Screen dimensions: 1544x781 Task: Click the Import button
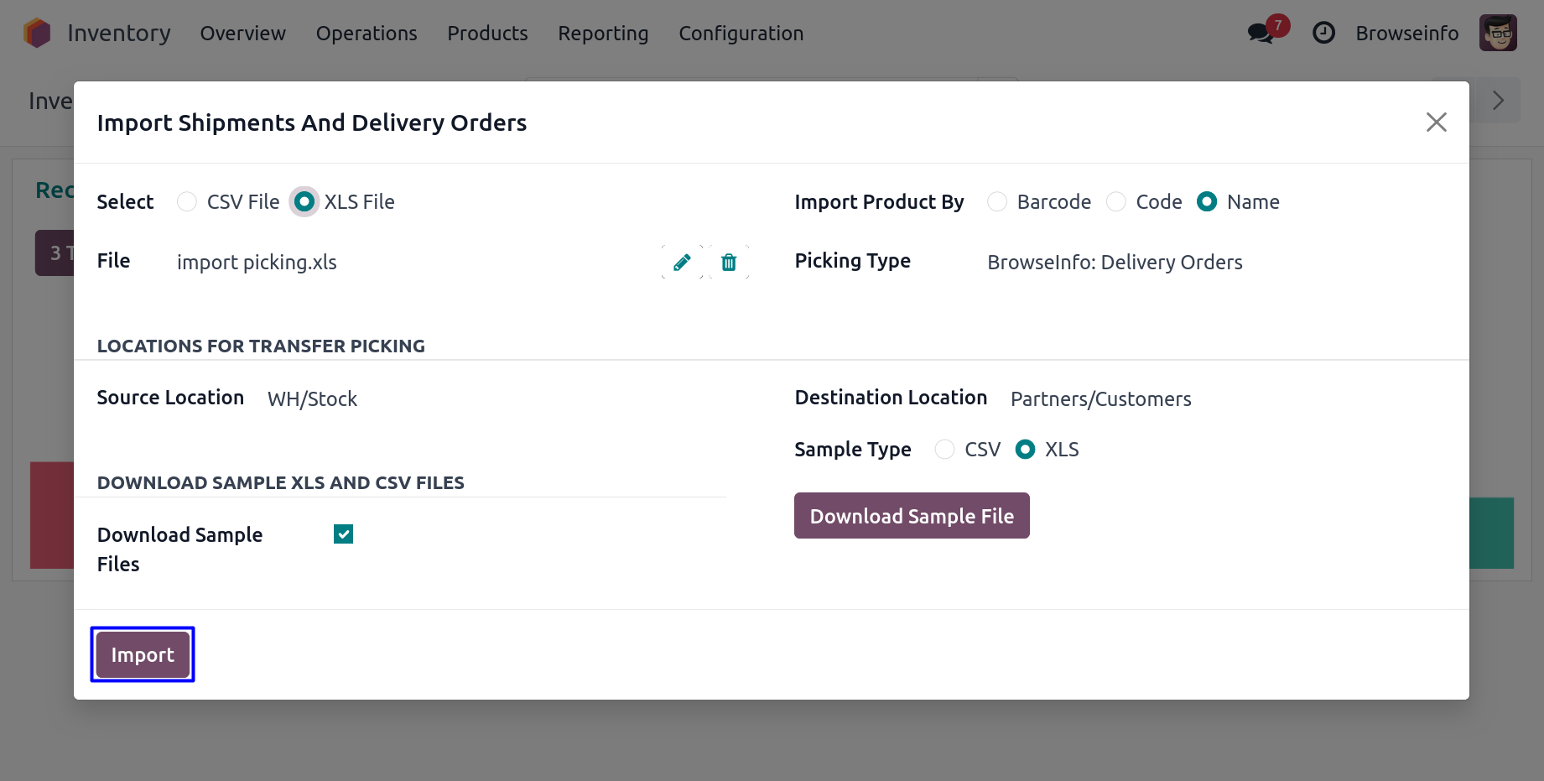tap(143, 655)
